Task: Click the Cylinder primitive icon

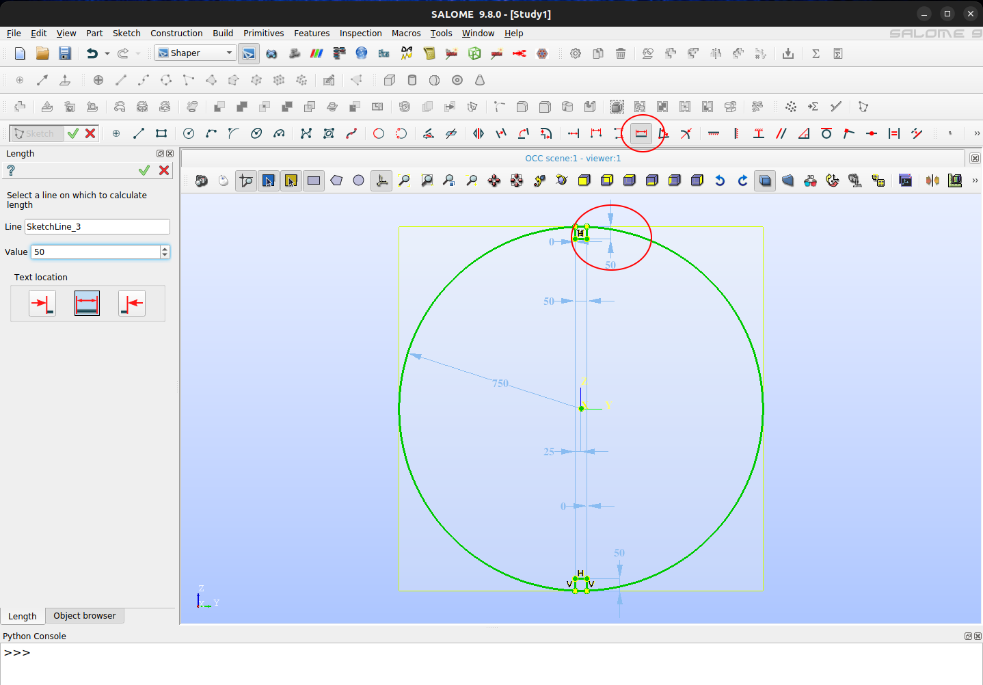Action: tap(412, 80)
